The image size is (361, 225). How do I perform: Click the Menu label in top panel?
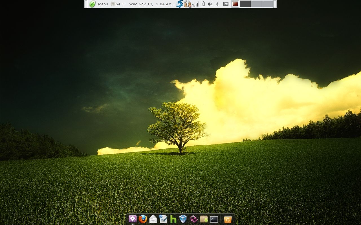(103, 4)
